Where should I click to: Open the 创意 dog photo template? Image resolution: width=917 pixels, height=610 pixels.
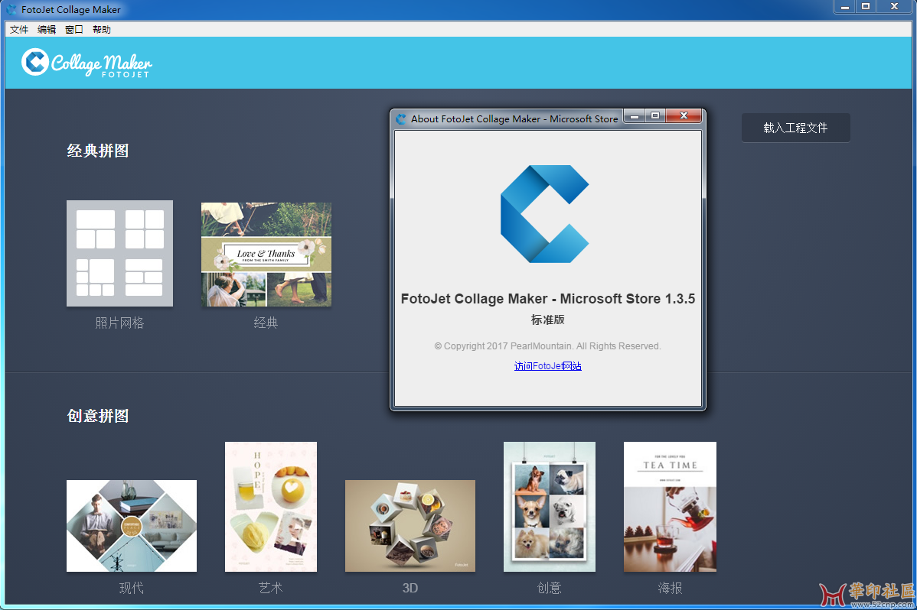click(x=549, y=507)
